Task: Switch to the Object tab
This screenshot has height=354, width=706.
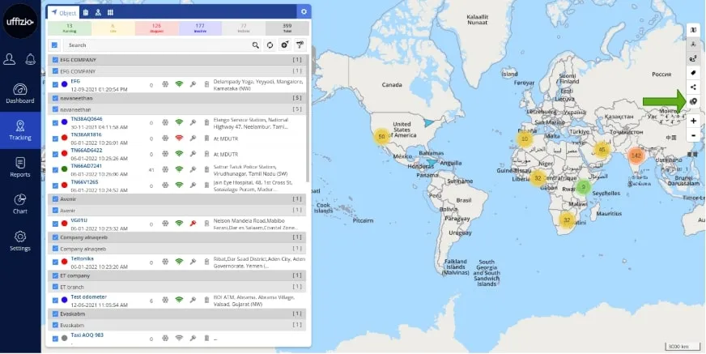Action: click(x=64, y=12)
